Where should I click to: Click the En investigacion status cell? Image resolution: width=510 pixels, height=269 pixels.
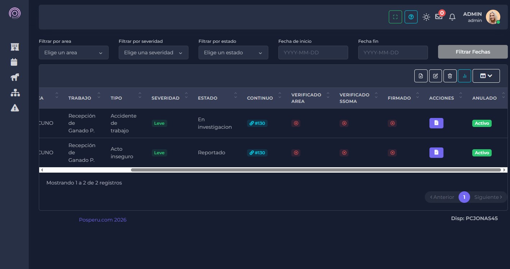[x=215, y=123]
